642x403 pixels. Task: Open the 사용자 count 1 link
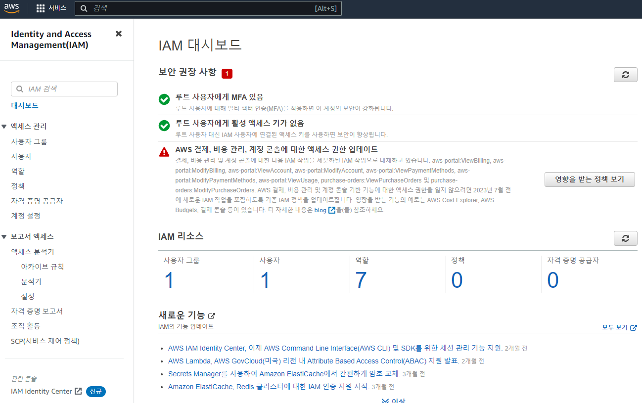[x=265, y=280]
